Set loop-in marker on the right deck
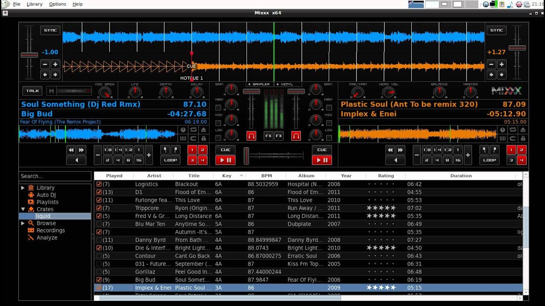 click(485, 150)
